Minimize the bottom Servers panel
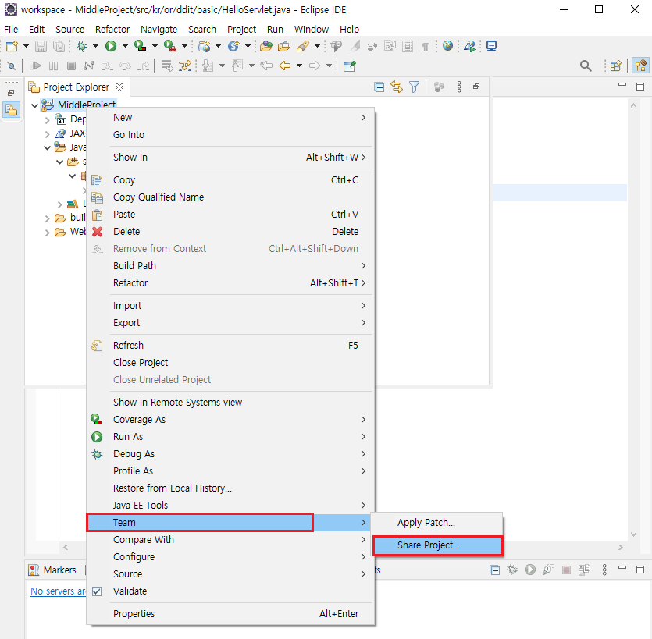652x639 pixels. [622, 568]
